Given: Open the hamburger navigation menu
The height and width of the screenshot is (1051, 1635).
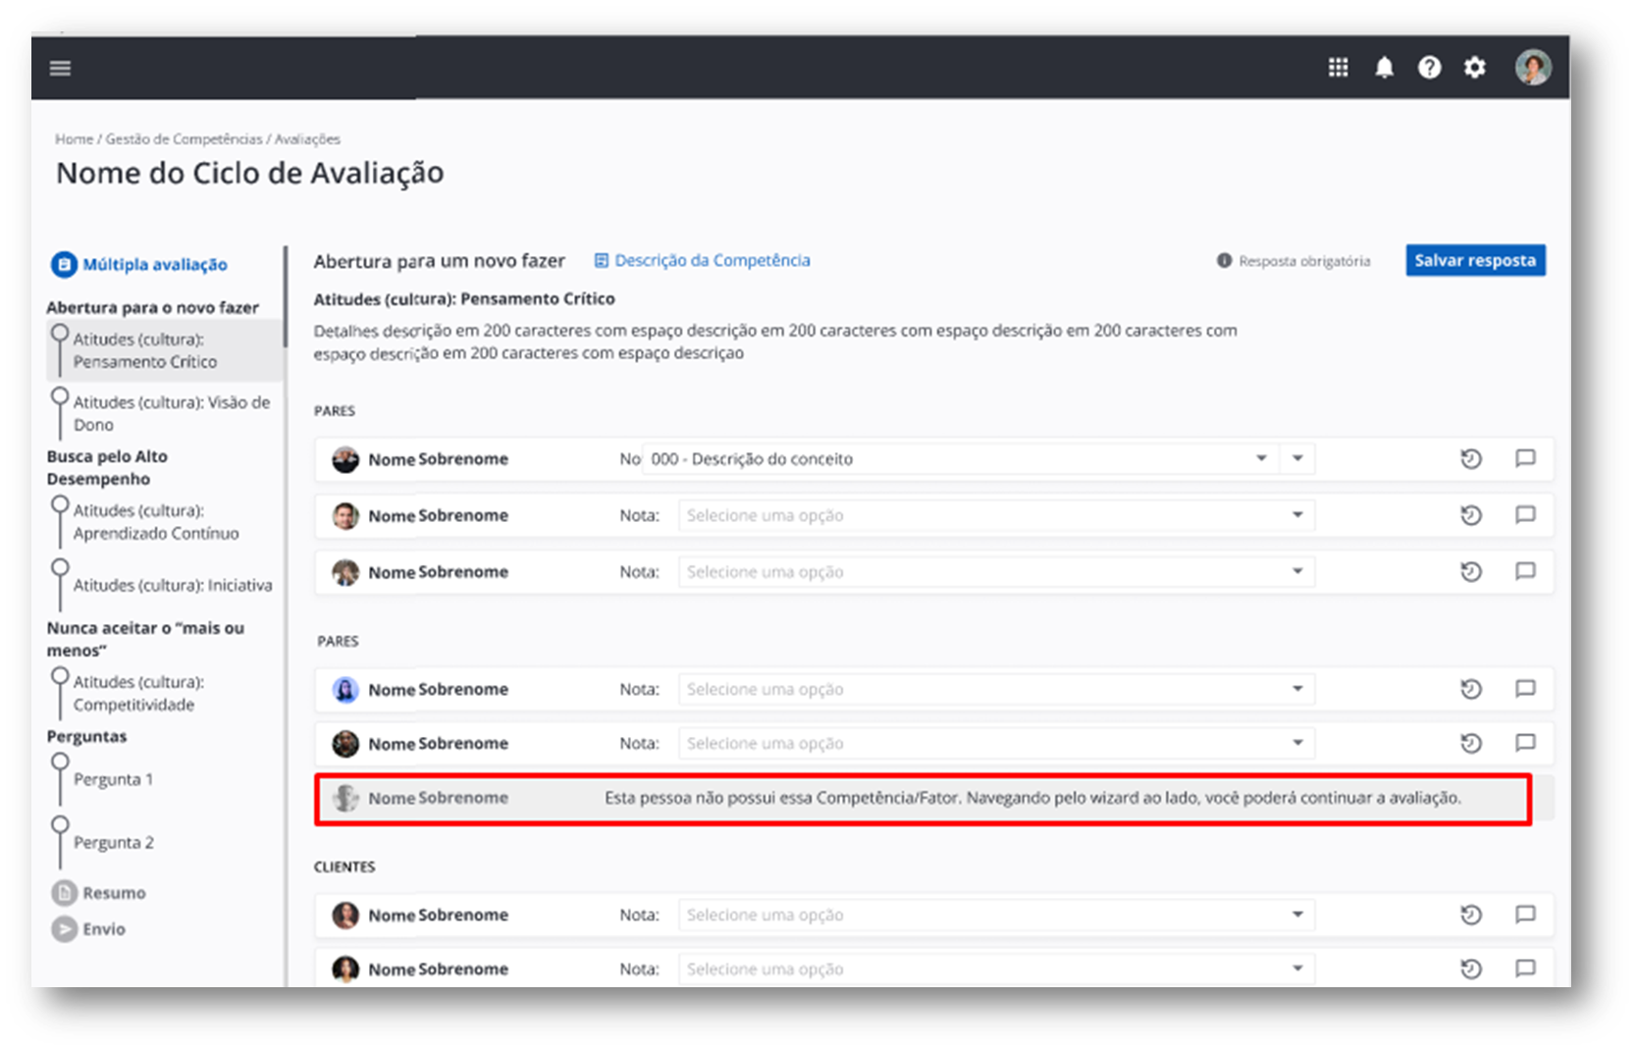Looking at the screenshot, I should (60, 68).
